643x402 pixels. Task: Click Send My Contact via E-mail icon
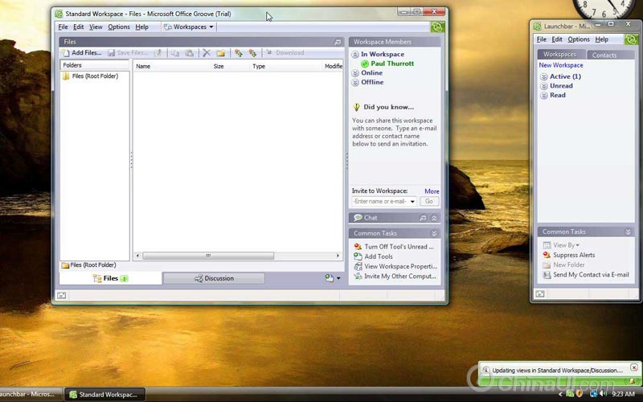(547, 275)
